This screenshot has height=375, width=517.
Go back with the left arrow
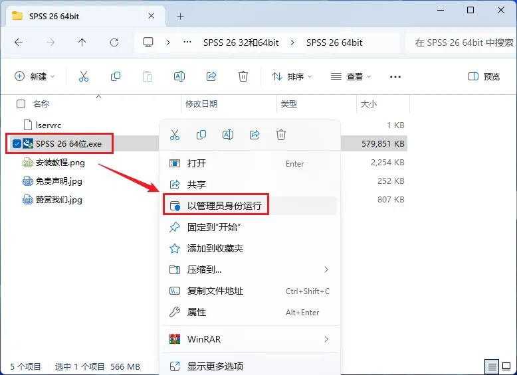pyautogui.click(x=19, y=42)
